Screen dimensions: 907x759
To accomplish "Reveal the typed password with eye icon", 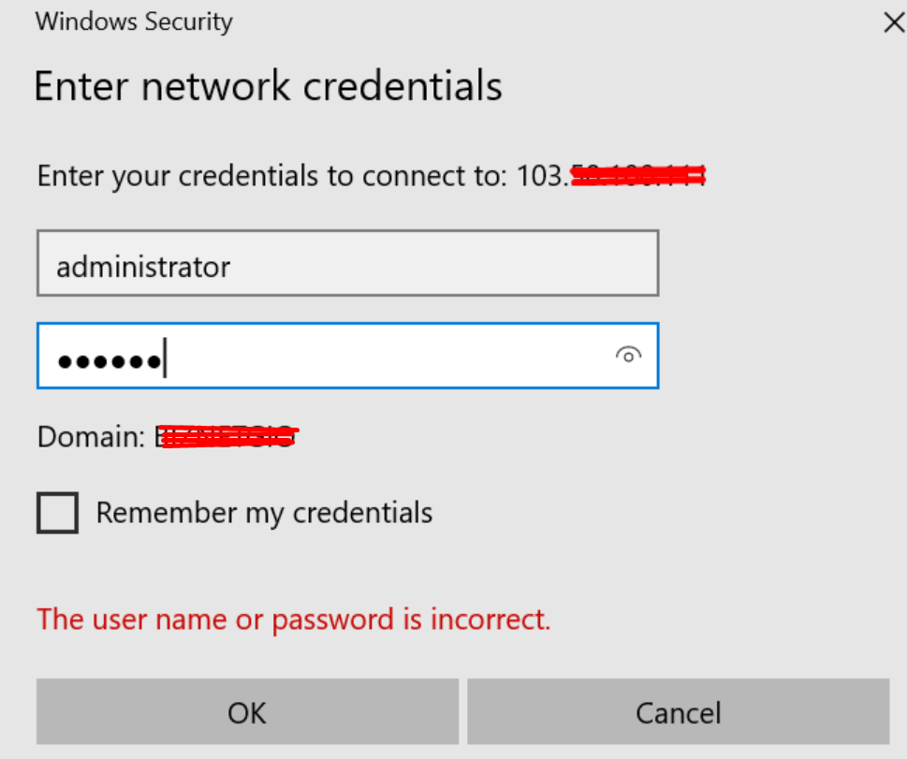I will [x=628, y=355].
